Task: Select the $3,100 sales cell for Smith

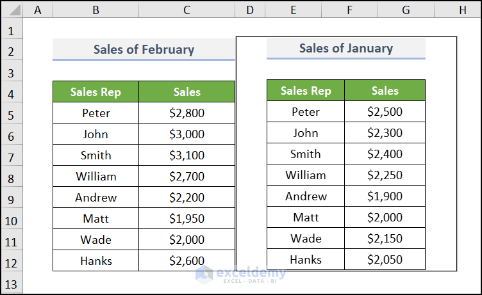Action: point(187,155)
